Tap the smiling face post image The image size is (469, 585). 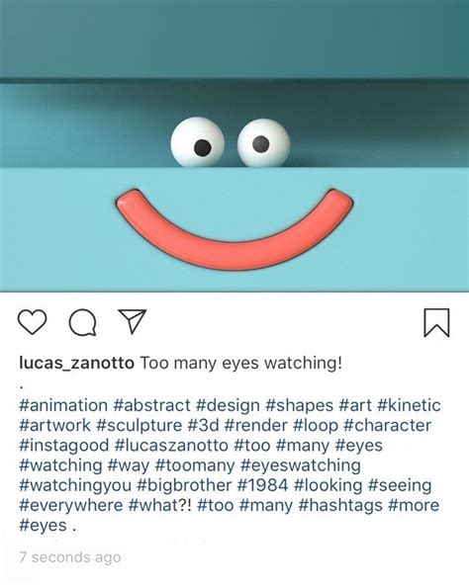pyautogui.click(x=234, y=145)
